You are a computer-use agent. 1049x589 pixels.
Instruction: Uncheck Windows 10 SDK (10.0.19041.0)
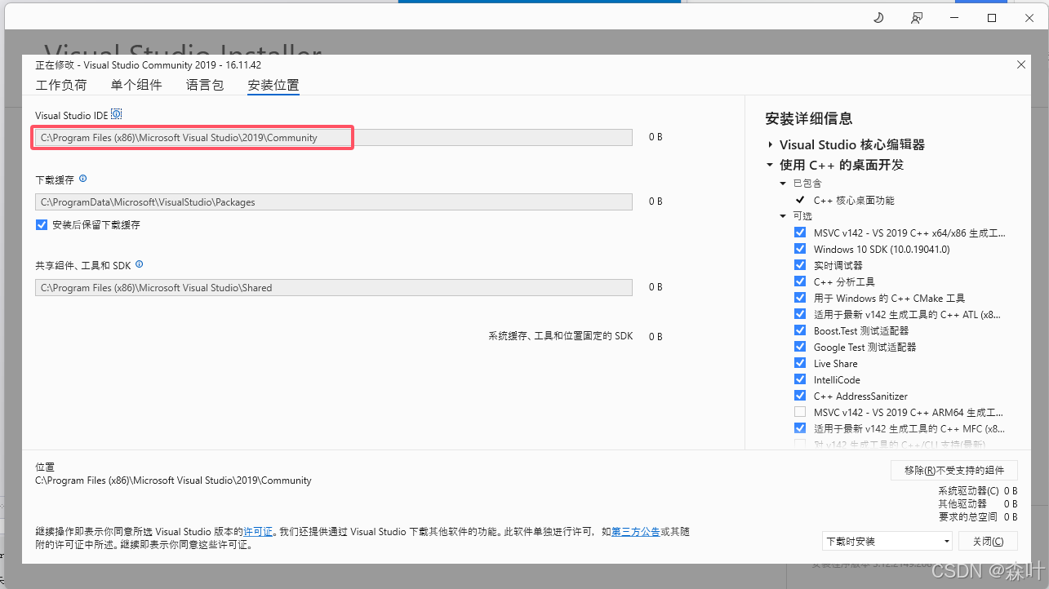pyautogui.click(x=800, y=249)
